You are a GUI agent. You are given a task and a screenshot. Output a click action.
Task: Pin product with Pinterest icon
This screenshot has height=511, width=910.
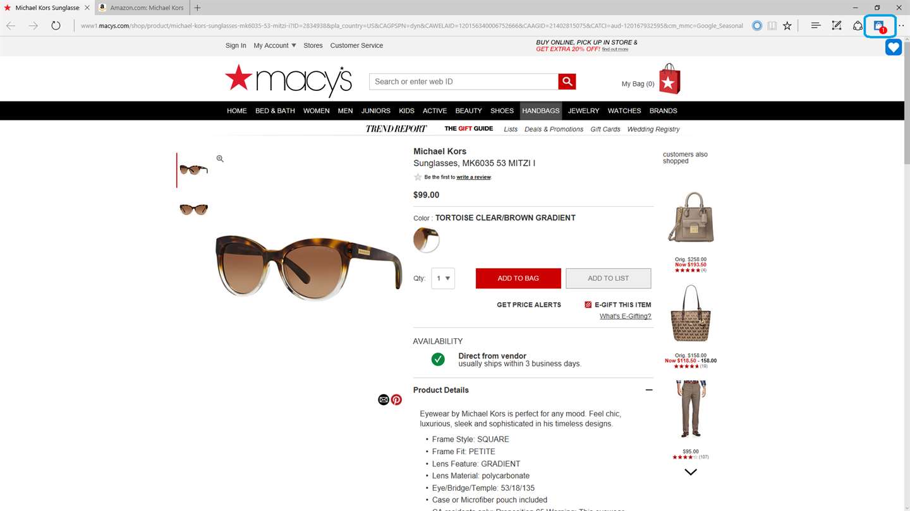pos(396,399)
